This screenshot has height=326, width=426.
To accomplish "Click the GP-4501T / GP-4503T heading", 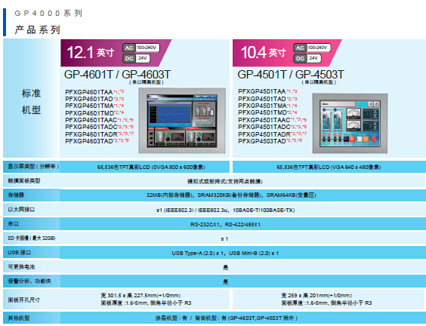I will (x=291, y=75).
